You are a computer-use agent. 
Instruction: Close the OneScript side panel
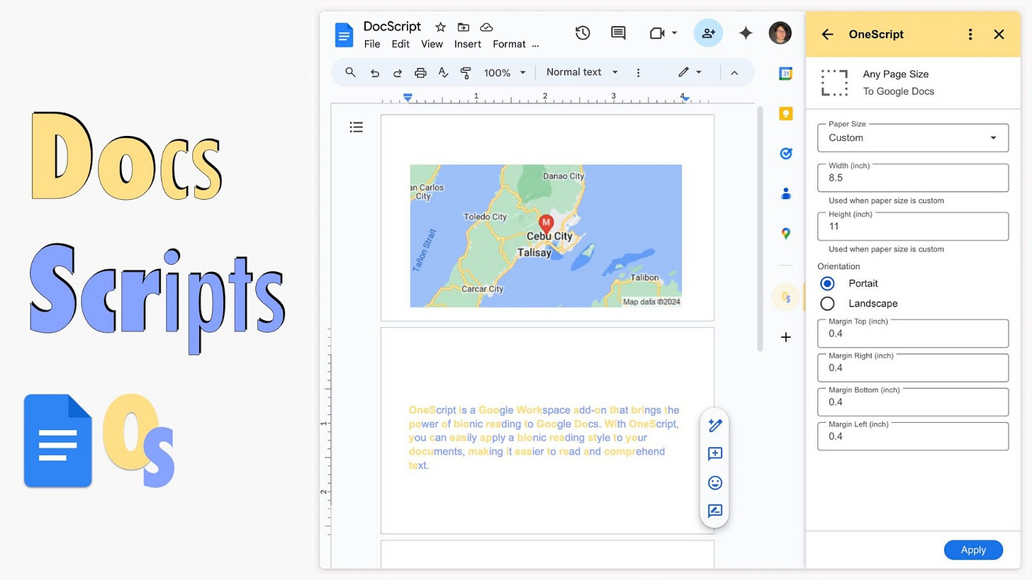(999, 34)
